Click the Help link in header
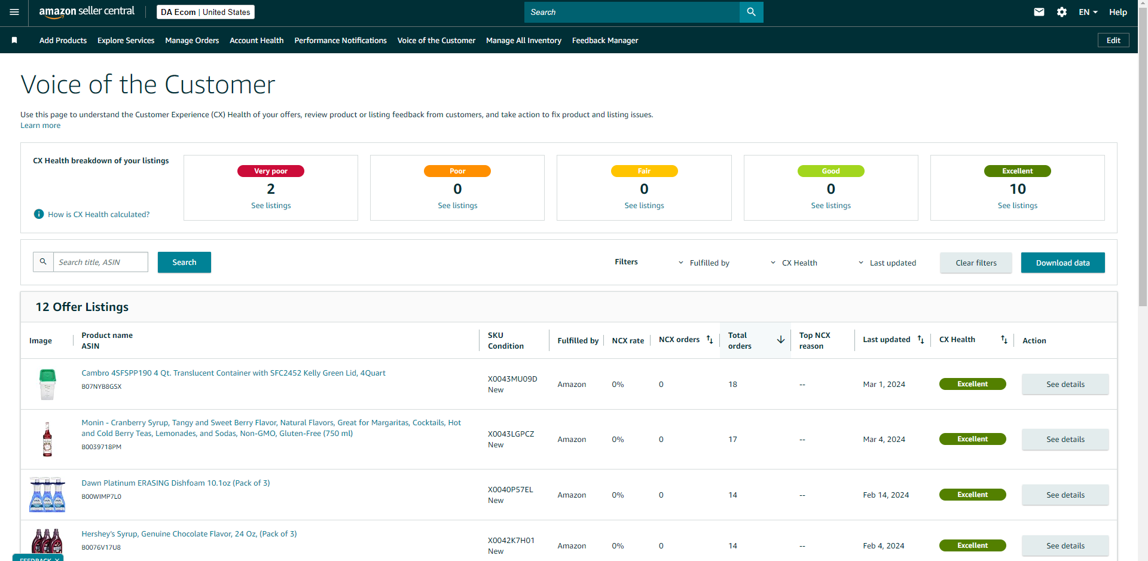Screen dimensions: 1148x561 [1118, 12]
